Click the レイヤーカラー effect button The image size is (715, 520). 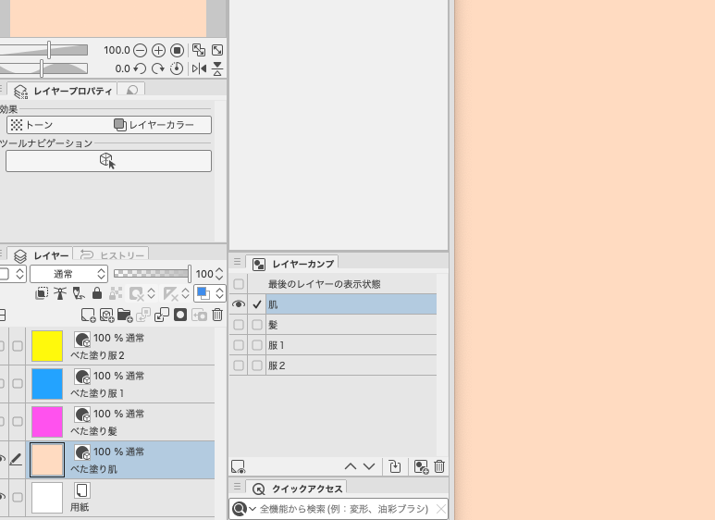click(x=154, y=125)
